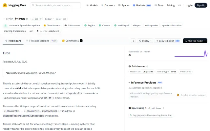Open the Community tab
The width and height of the screenshot is (210, 131).
[72, 41]
